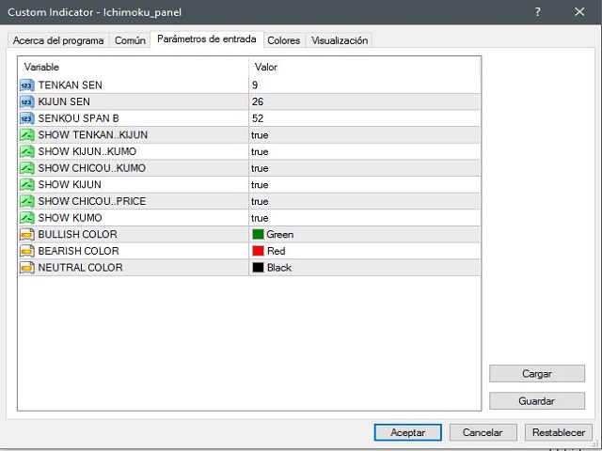Click the boolean icon next to SHOW KIJUN..KUMO
The width and height of the screenshot is (602, 451).
pos(27,151)
